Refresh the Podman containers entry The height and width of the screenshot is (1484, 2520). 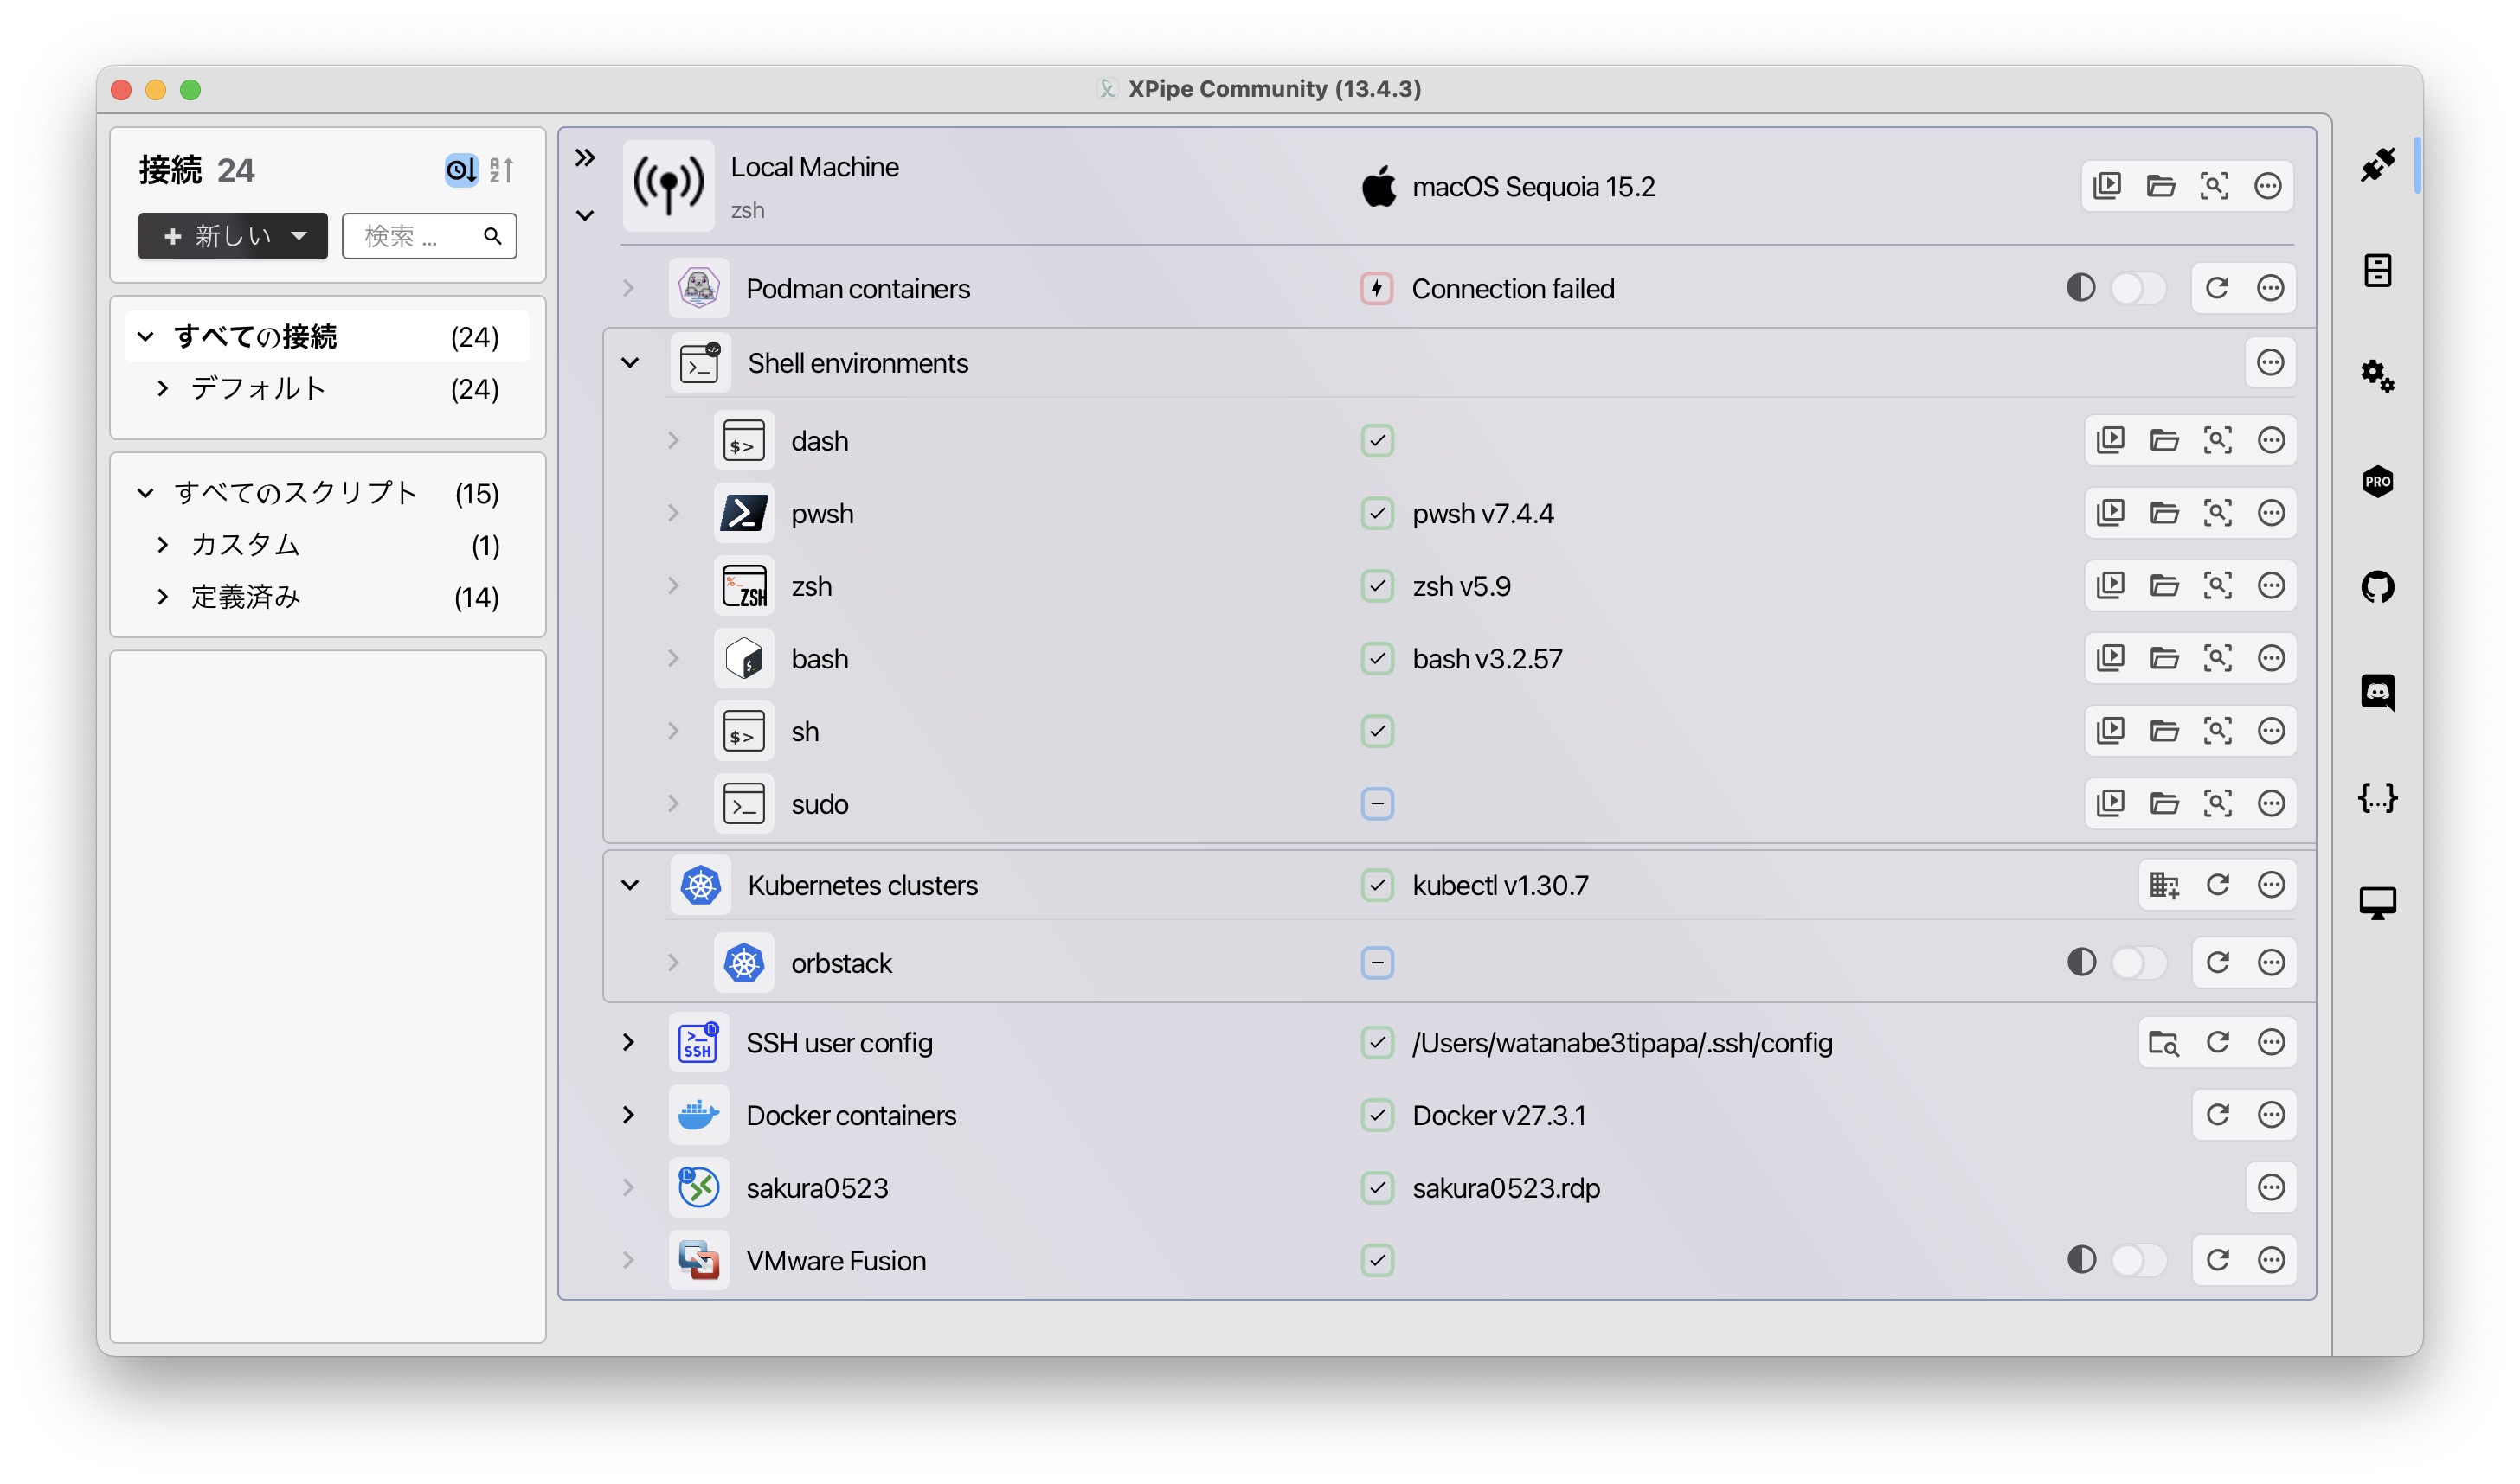pos(2217,288)
